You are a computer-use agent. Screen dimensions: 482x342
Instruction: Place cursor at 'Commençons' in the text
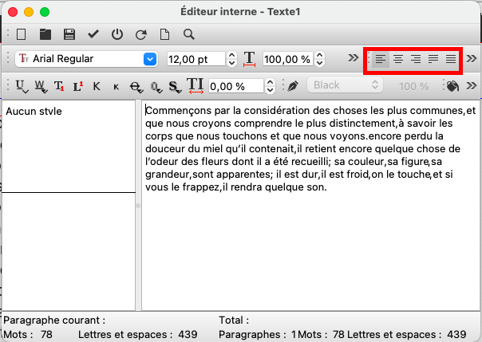pyautogui.click(x=178, y=111)
